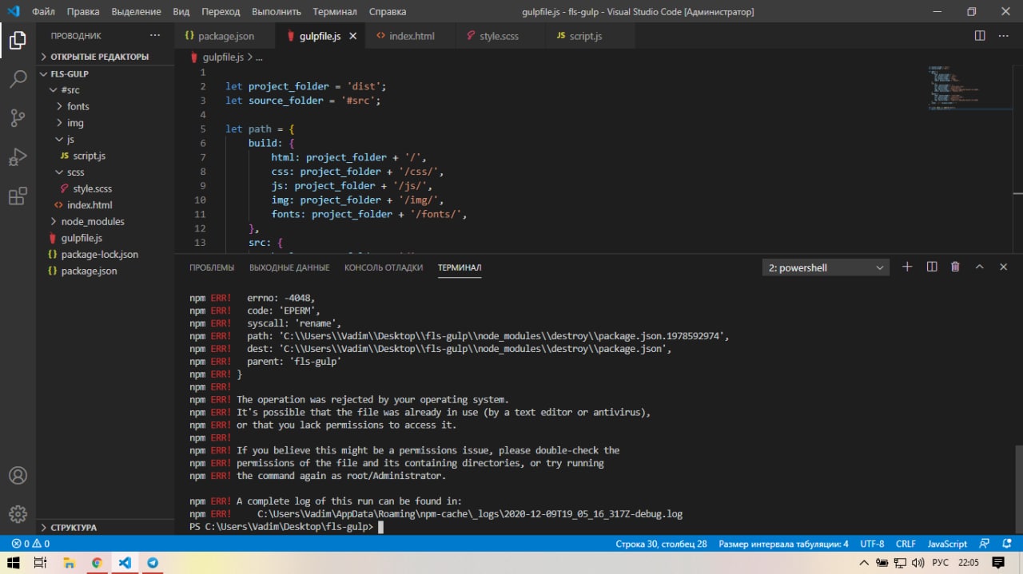Viewport: 1023px width, 574px height.
Task: Switch to the ВЫХОДНЫЕ ДАННЫЕ panel tab
Action: (x=289, y=267)
